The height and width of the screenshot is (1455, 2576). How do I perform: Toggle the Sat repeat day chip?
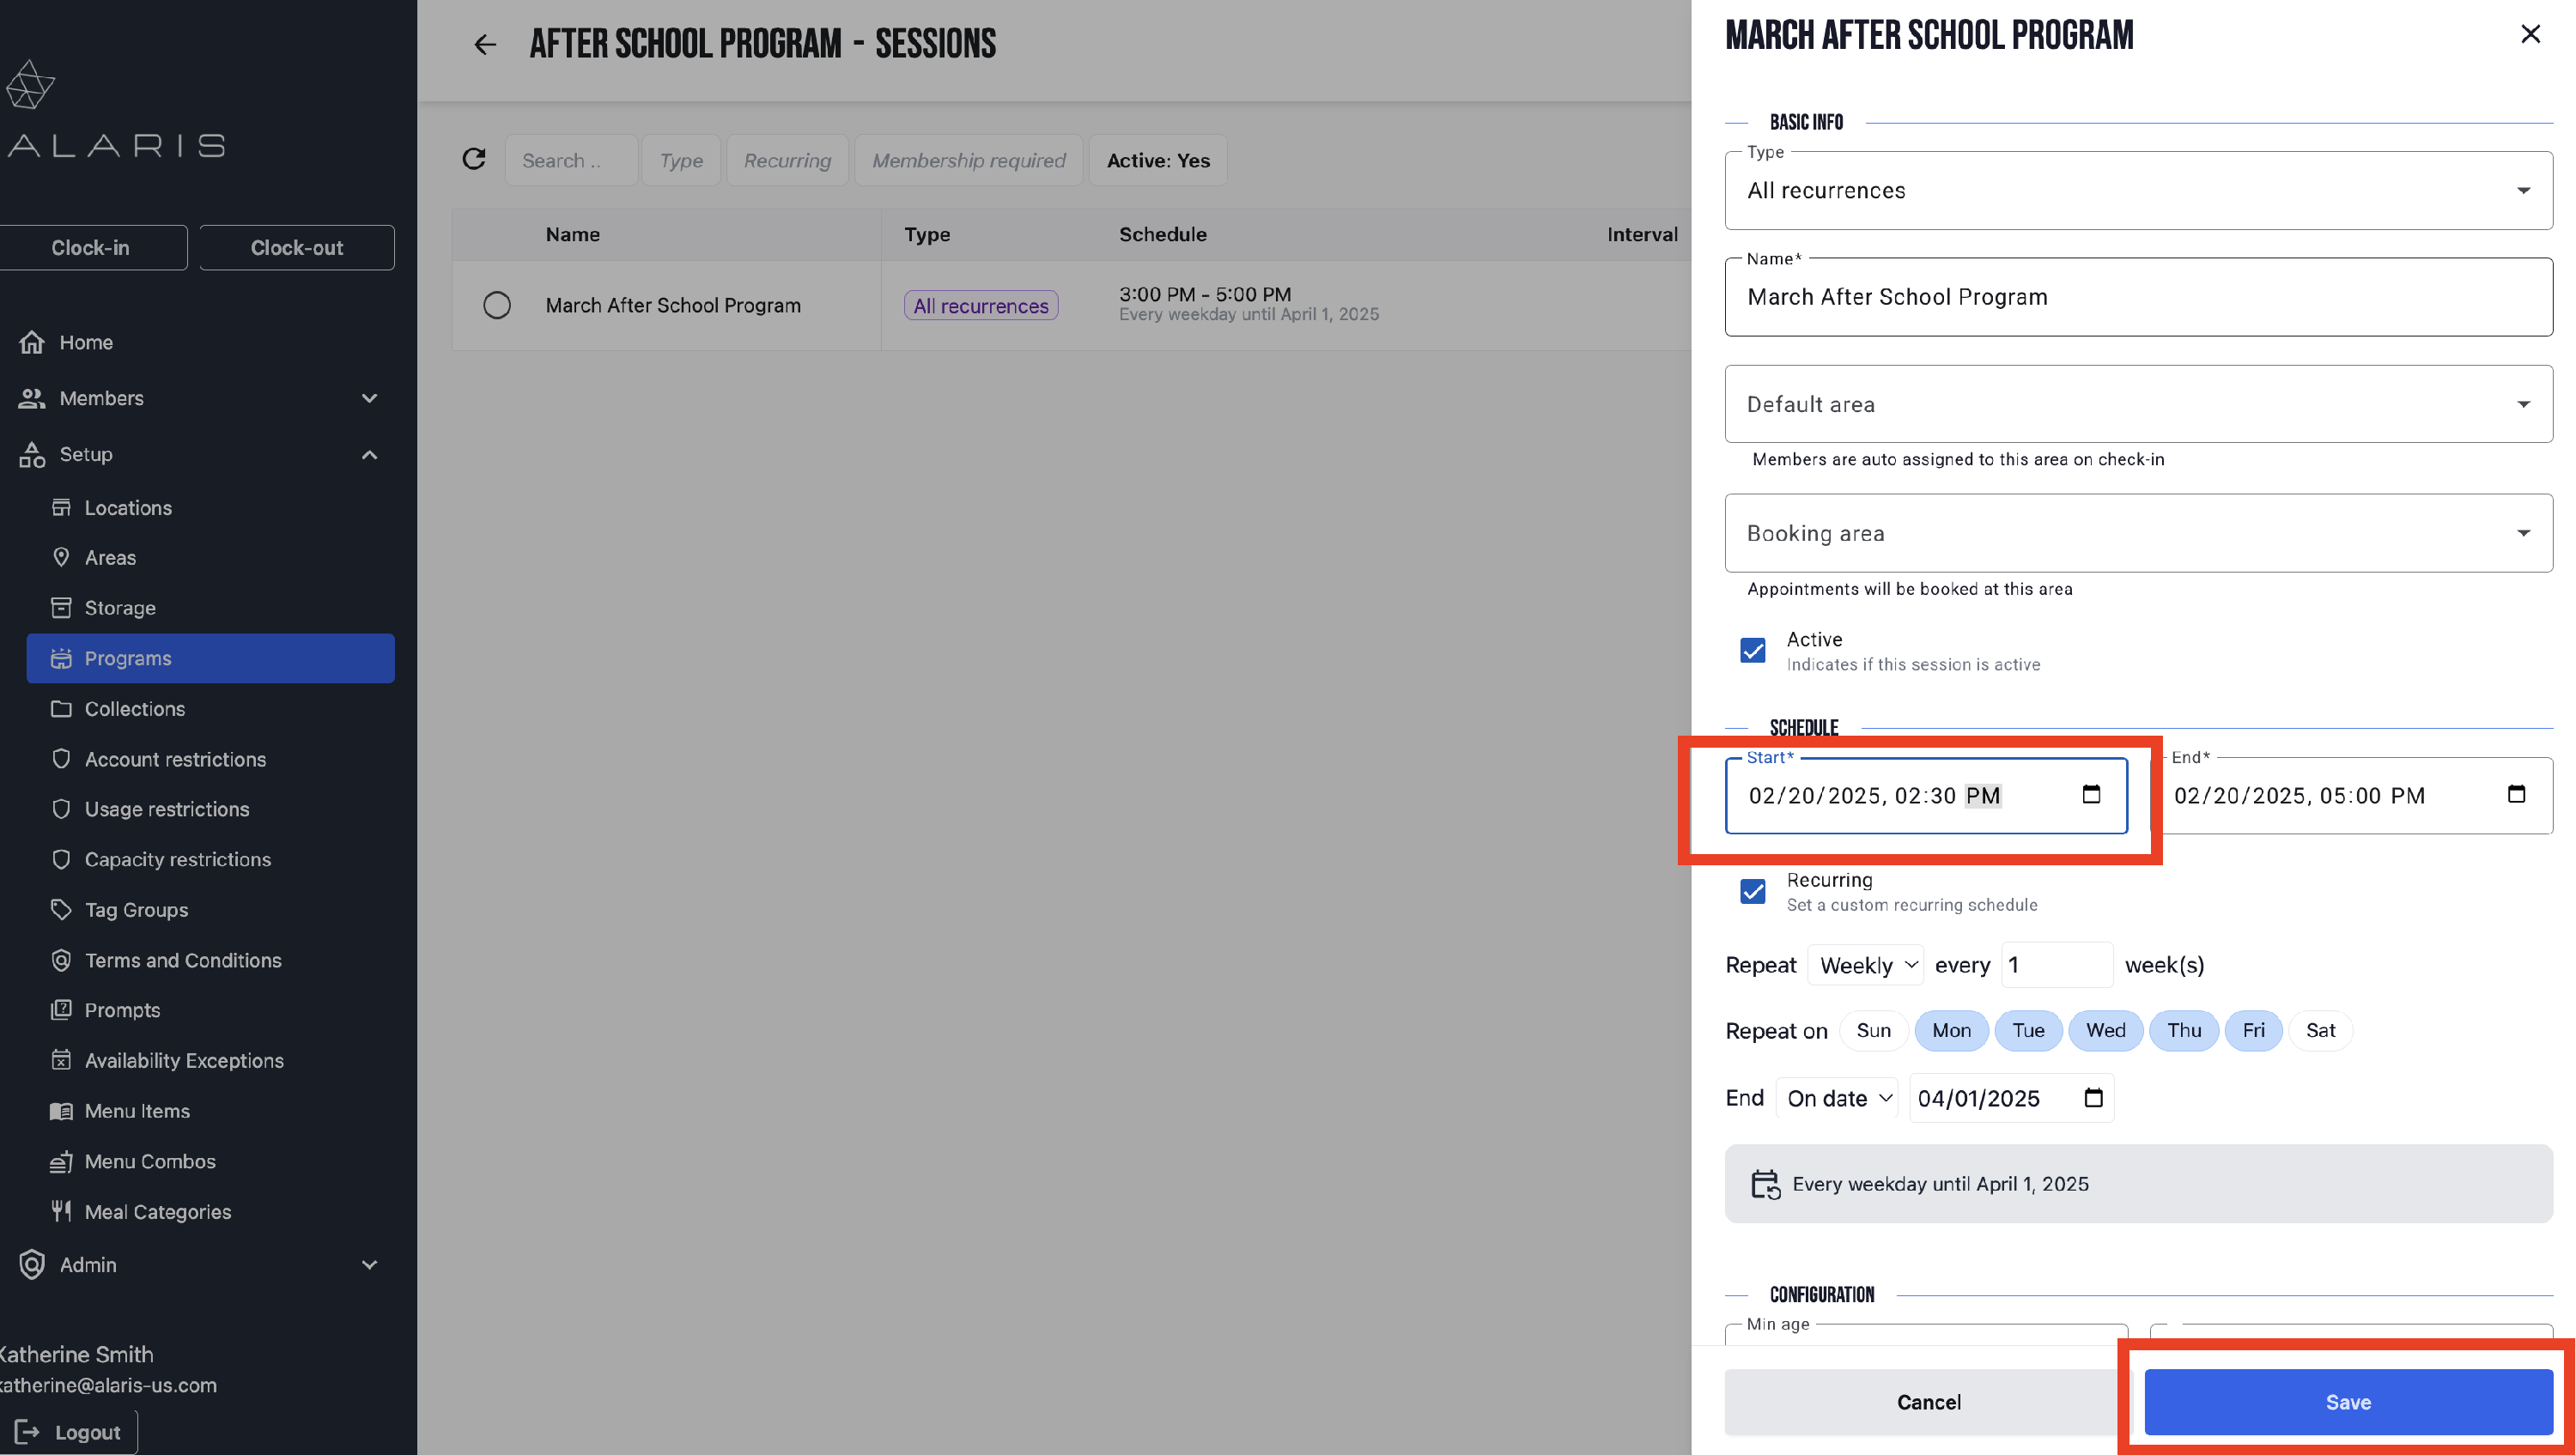click(2320, 1030)
